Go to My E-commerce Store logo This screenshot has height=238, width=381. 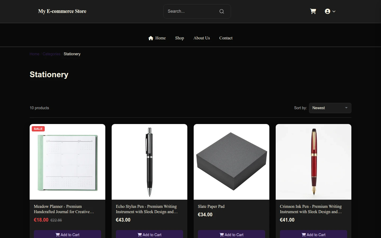tap(62, 11)
